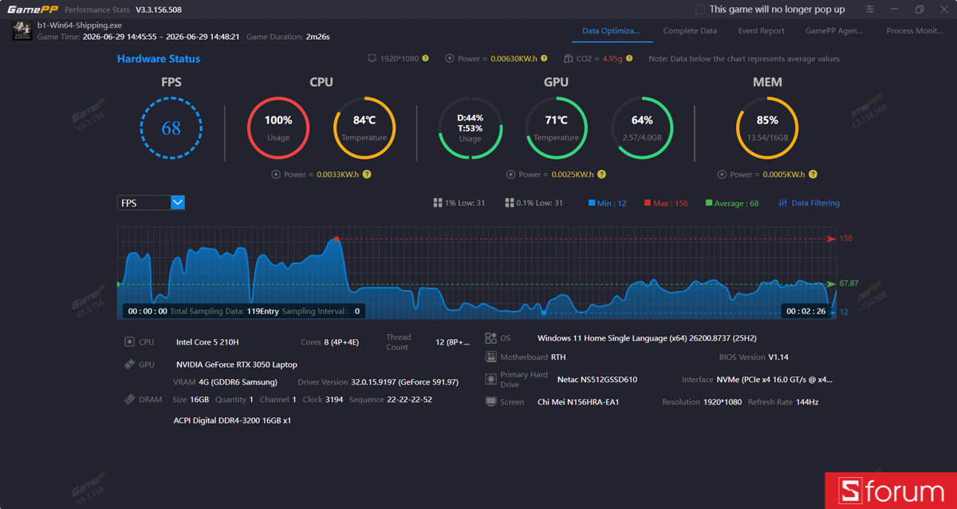The image size is (957, 509).
Task: Open the settings sliders icon in title bar
Action: (x=870, y=10)
